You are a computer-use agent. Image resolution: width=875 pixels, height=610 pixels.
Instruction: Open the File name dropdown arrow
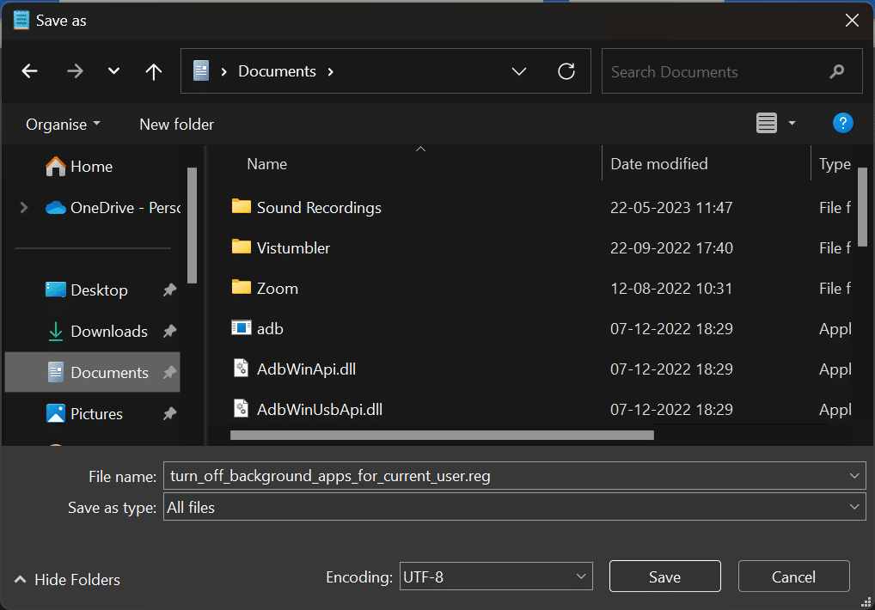click(x=854, y=476)
